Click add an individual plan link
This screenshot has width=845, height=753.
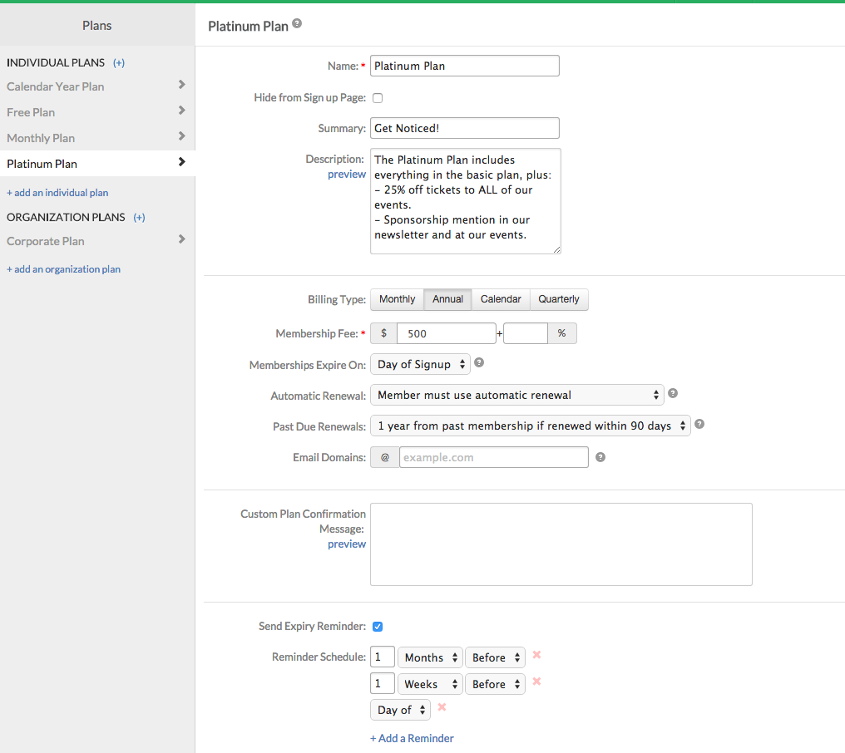(x=57, y=193)
